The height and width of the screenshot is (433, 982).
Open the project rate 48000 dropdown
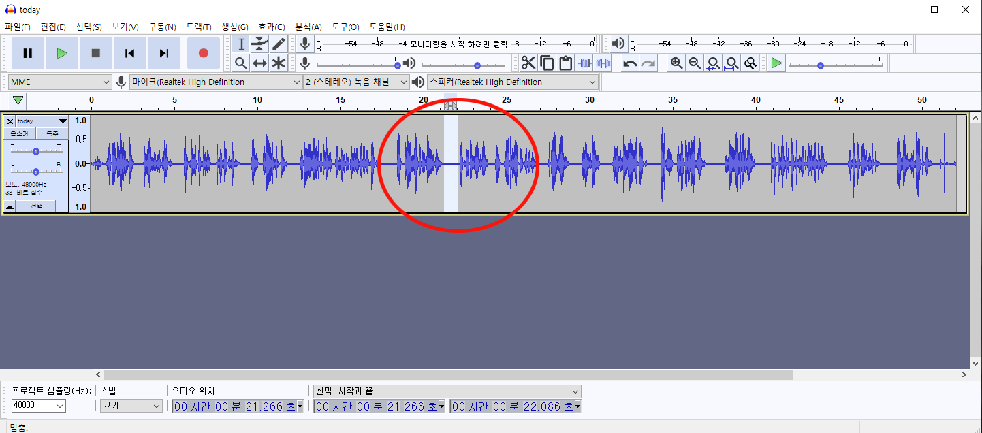39,406
